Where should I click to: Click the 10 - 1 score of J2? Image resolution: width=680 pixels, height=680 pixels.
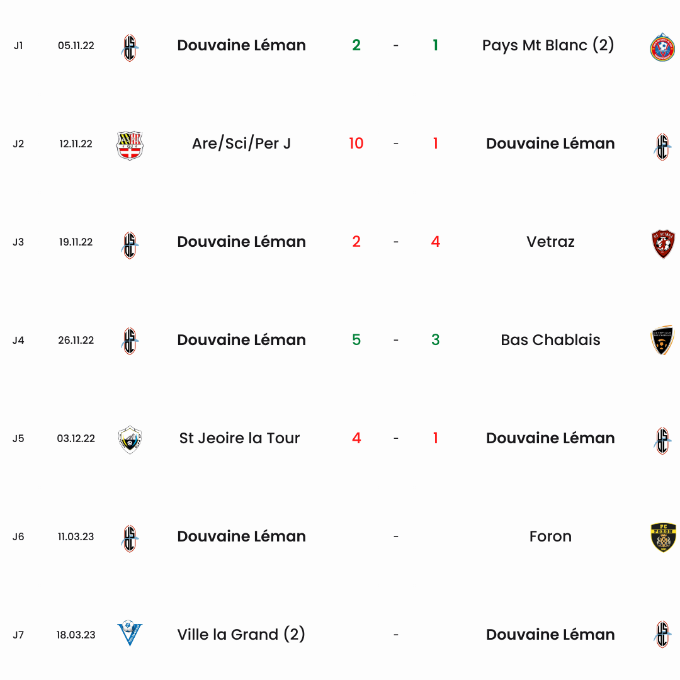click(395, 143)
